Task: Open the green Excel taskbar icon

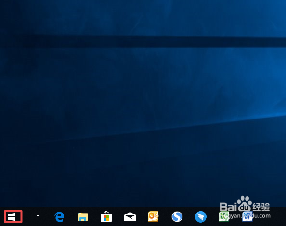Action: (224, 216)
